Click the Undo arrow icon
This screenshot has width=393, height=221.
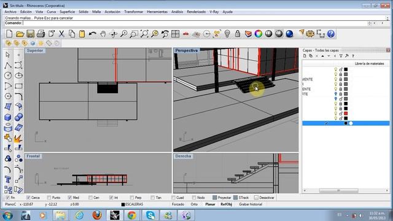pos(93,34)
